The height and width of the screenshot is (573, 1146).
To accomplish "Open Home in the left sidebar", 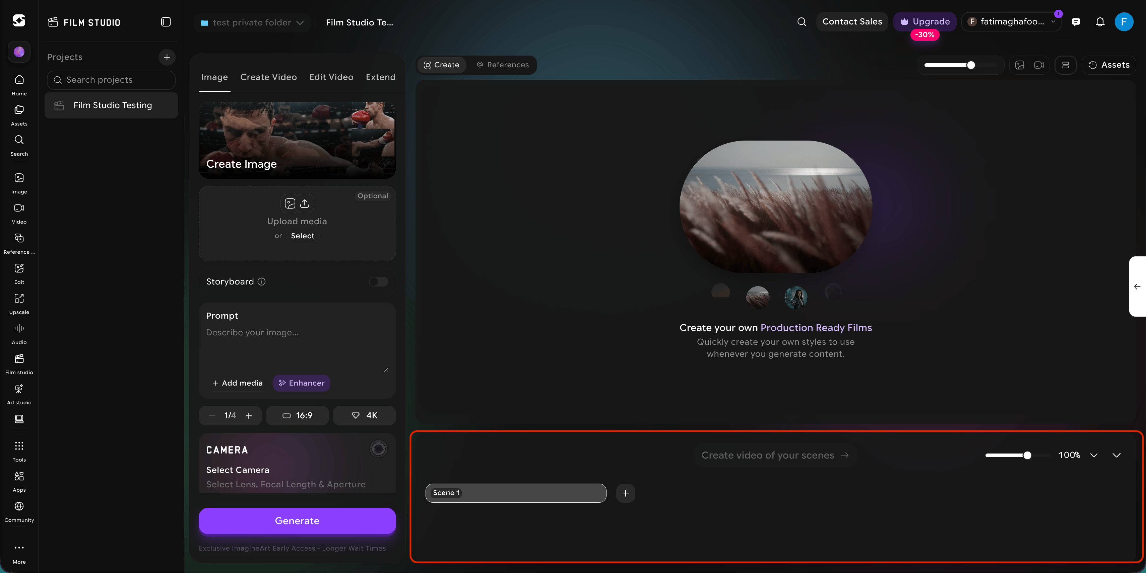I will (19, 85).
